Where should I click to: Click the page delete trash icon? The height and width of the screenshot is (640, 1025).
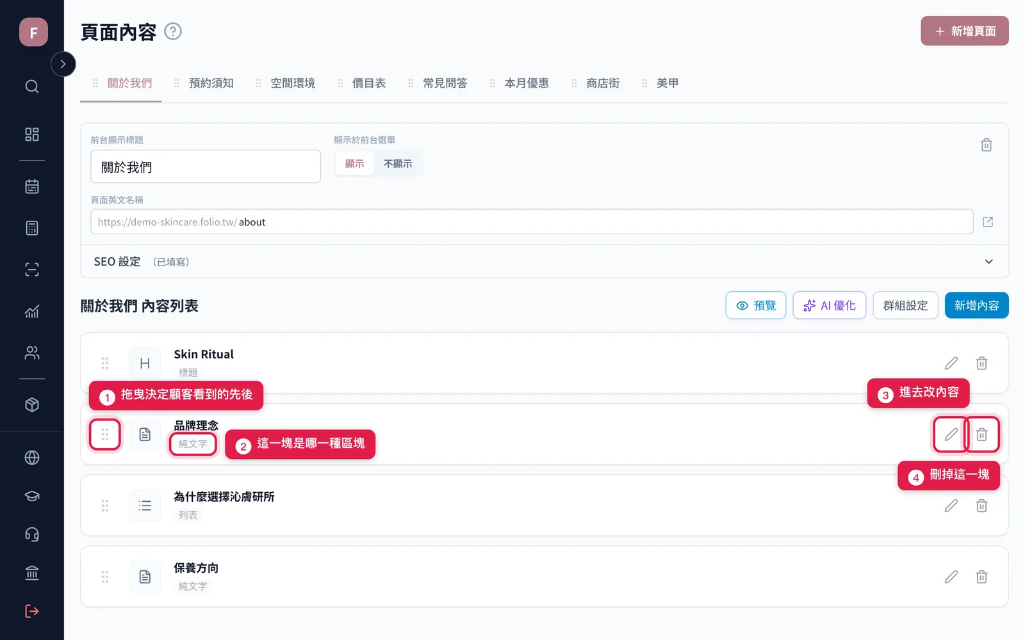point(987,145)
